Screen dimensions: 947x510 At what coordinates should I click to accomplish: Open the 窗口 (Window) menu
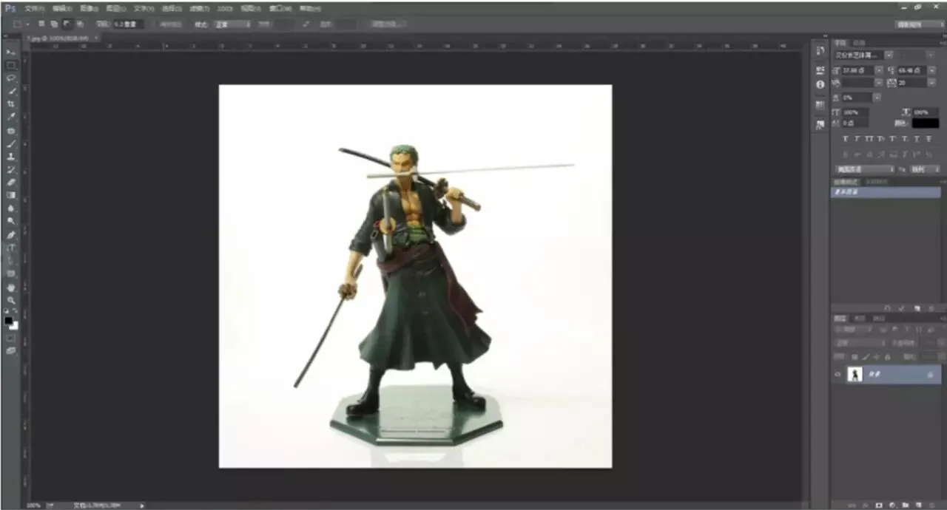(x=280, y=8)
